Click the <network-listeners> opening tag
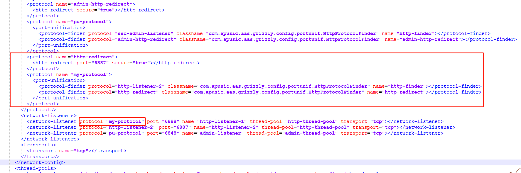Image resolution: width=521 pixels, height=173 pixels. [48, 116]
